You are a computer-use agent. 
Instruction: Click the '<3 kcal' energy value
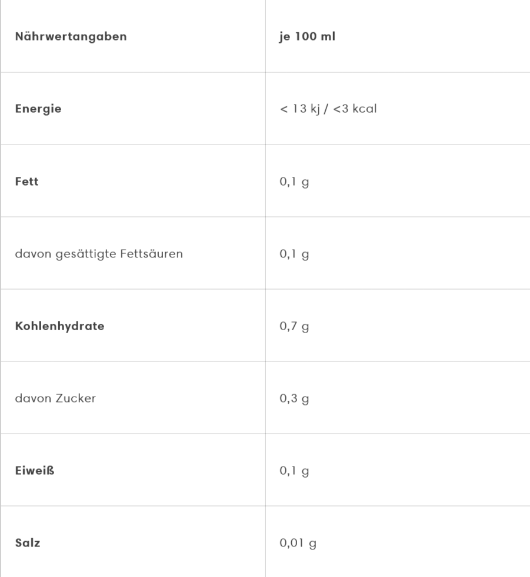(354, 109)
